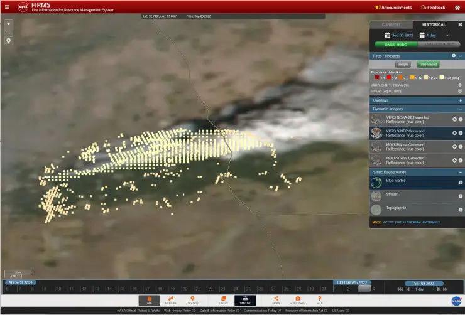465x315 pixels.
Task: Expand the Overlays section
Action: [x=460, y=100]
